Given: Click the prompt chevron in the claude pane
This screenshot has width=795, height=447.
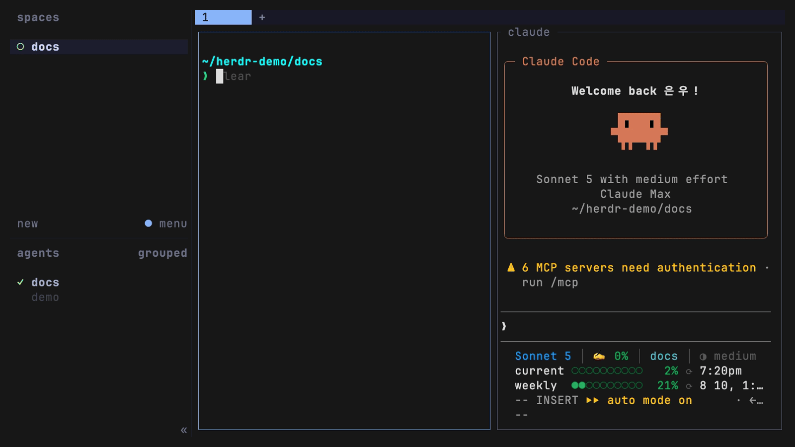Looking at the screenshot, I should 504,326.
